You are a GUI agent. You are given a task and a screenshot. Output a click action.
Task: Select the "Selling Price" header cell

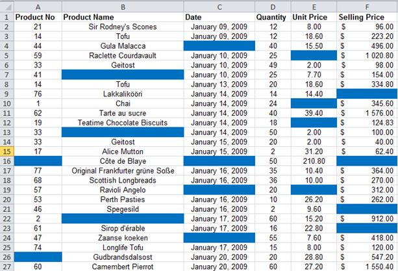click(x=367, y=16)
